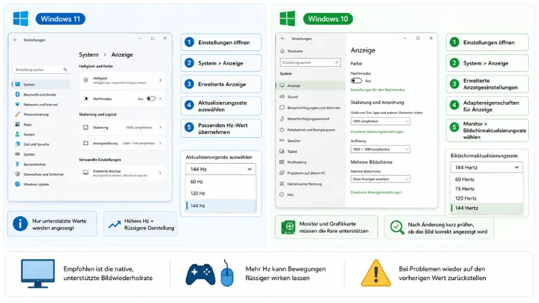Select 120 Hertz in the Windows 10 list
Screen dimensions: 539x303
pos(487,198)
